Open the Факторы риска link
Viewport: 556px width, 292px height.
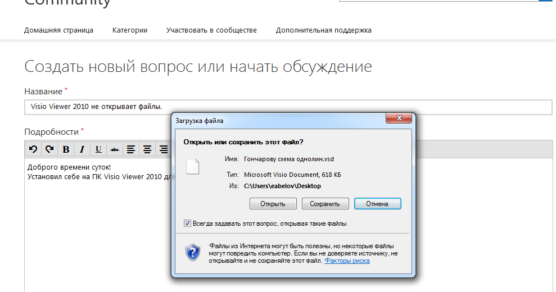pos(347,261)
